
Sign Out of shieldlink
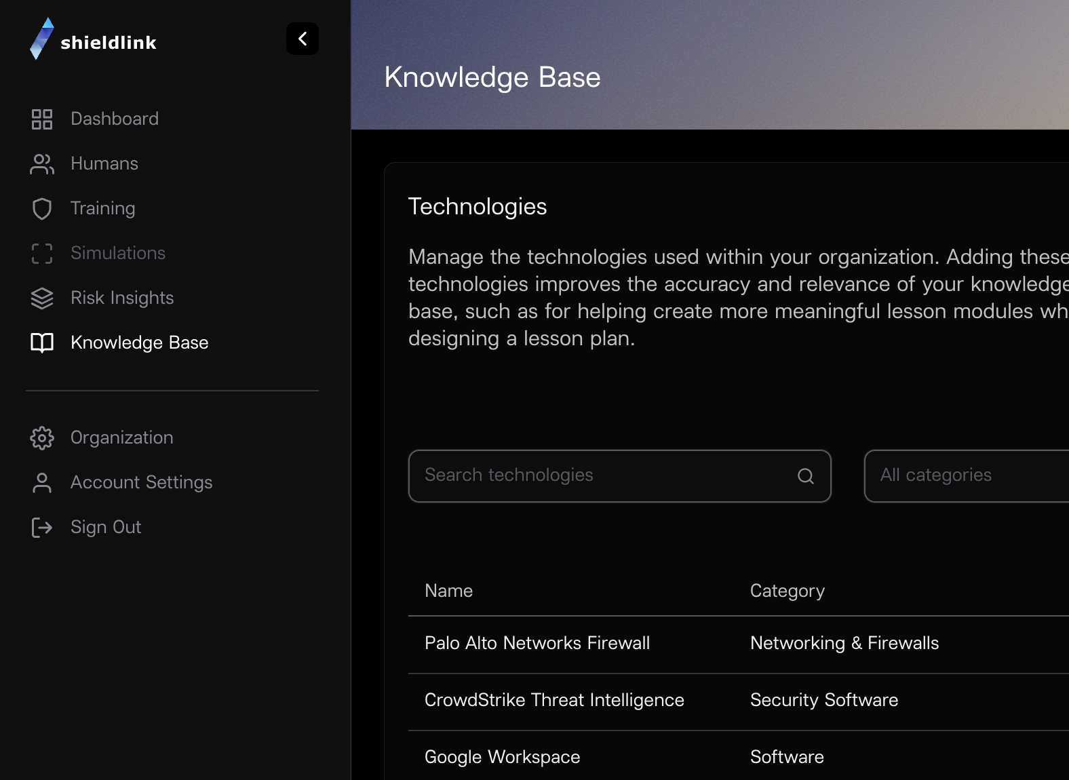(106, 527)
